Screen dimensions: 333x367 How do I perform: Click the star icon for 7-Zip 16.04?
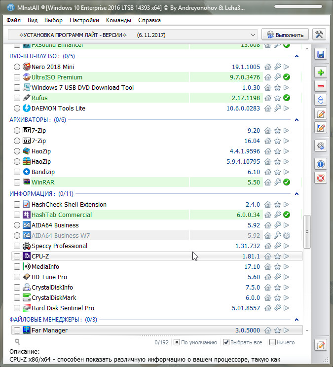coord(277,141)
